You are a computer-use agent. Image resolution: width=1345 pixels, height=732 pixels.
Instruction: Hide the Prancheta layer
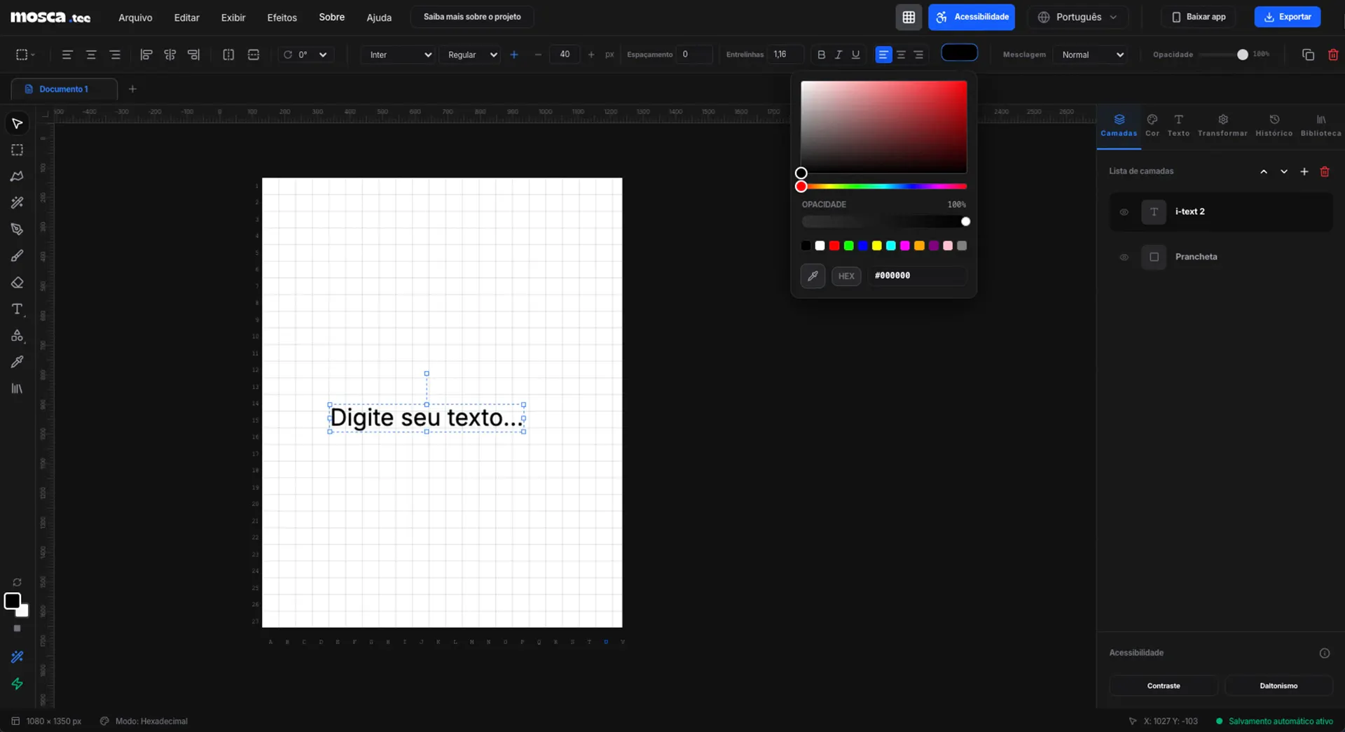pyautogui.click(x=1124, y=257)
